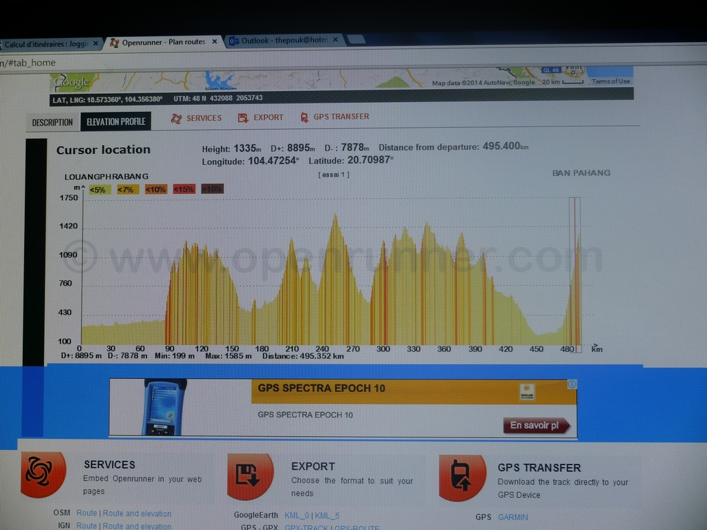Screen dimensions: 707x530
Task: Click the Min: 199 m statistic
Action: [175, 356]
